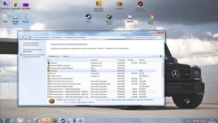
Task: Open the Recycle Bin desktop icon
Action: click(26, 18)
